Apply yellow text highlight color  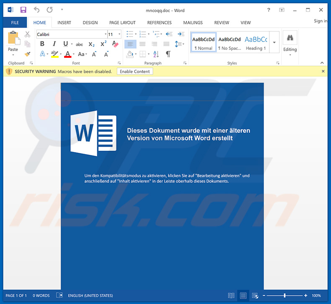pyautogui.click(x=54, y=54)
